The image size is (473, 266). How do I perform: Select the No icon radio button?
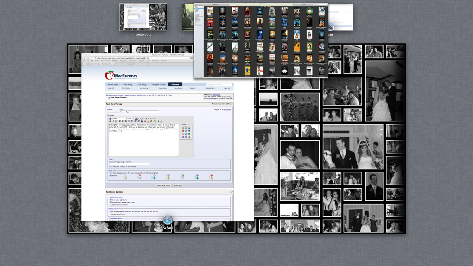pos(110,176)
